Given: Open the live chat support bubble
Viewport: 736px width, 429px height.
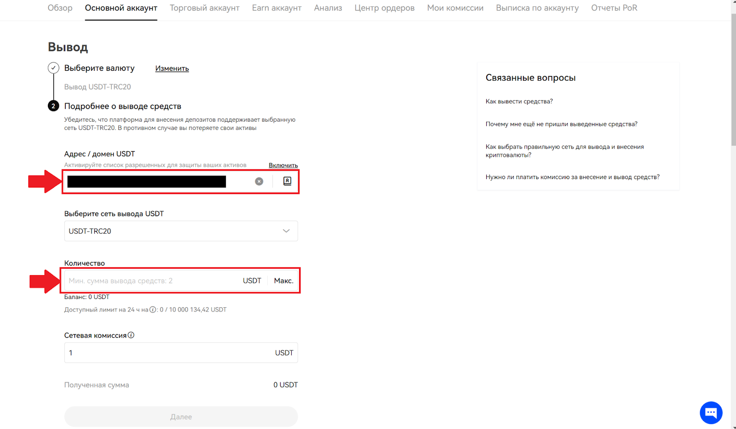Looking at the screenshot, I should pos(711,412).
